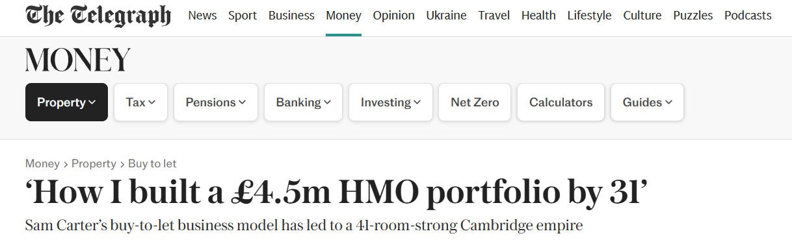Open the Puzzles section
The height and width of the screenshot is (251, 792).
[x=693, y=16]
